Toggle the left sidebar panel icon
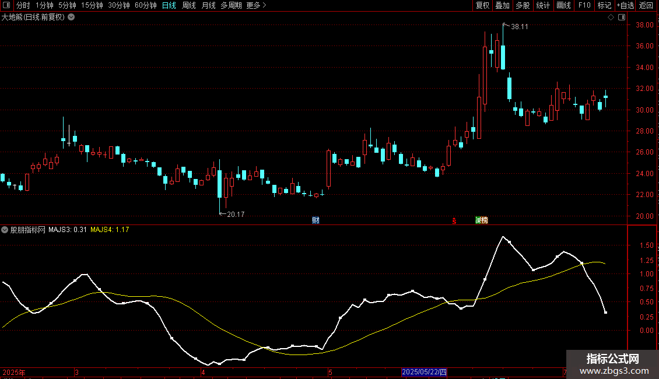Screen dimensions: 659x379 pyautogui.click(x=6, y=5)
